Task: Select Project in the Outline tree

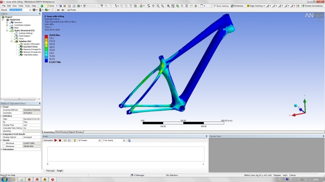Action: 9,17
